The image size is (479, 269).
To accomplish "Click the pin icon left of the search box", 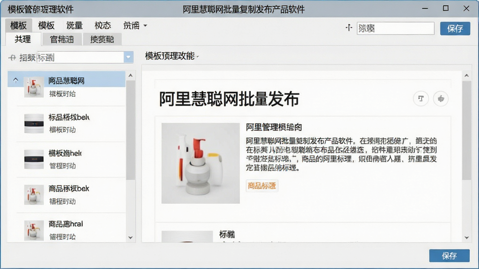I will [349, 28].
